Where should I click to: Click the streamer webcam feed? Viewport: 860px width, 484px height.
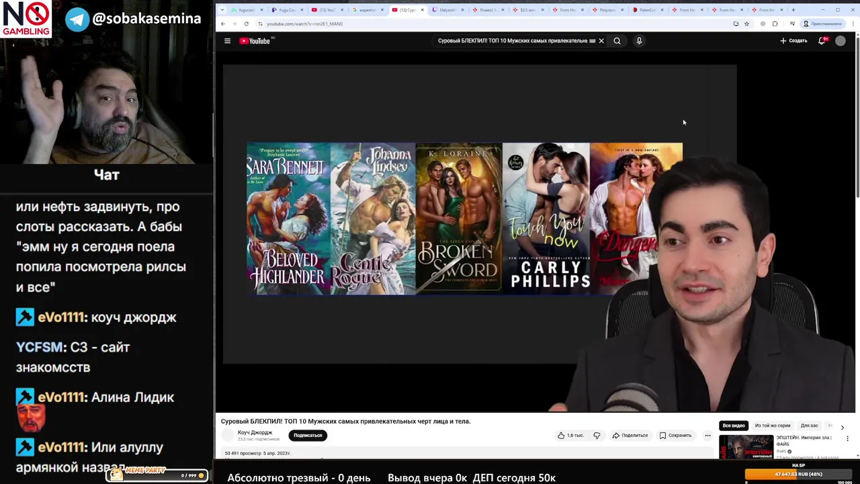point(107,82)
